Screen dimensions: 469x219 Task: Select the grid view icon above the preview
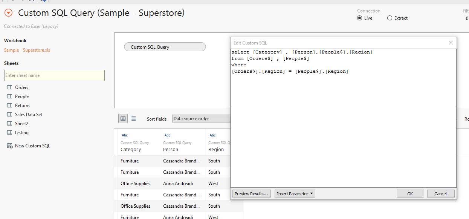click(123, 118)
